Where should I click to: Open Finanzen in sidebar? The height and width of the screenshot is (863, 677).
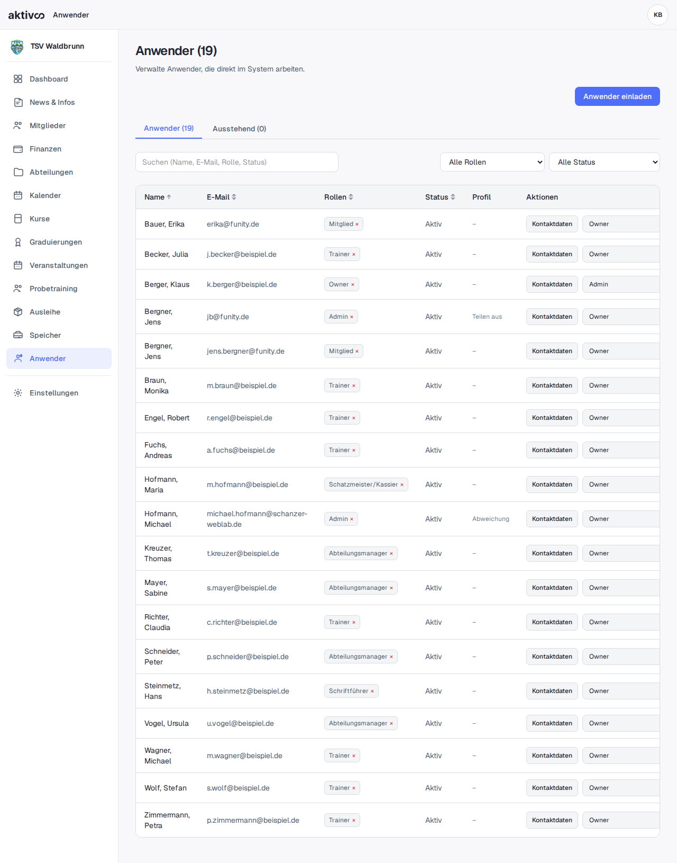59,149
